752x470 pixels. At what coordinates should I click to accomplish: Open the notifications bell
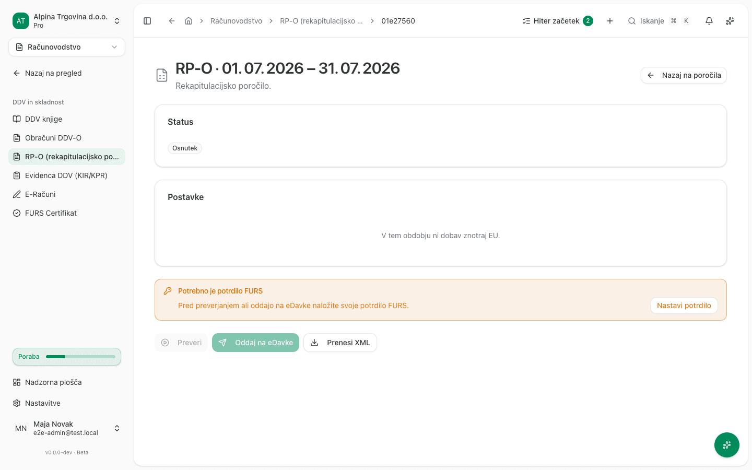point(709,21)
